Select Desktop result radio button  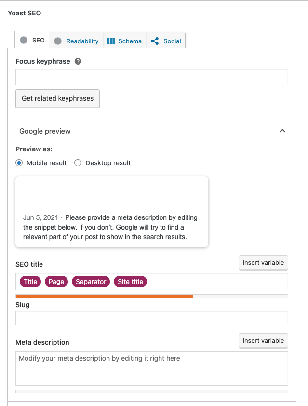(x=78, y=163)
